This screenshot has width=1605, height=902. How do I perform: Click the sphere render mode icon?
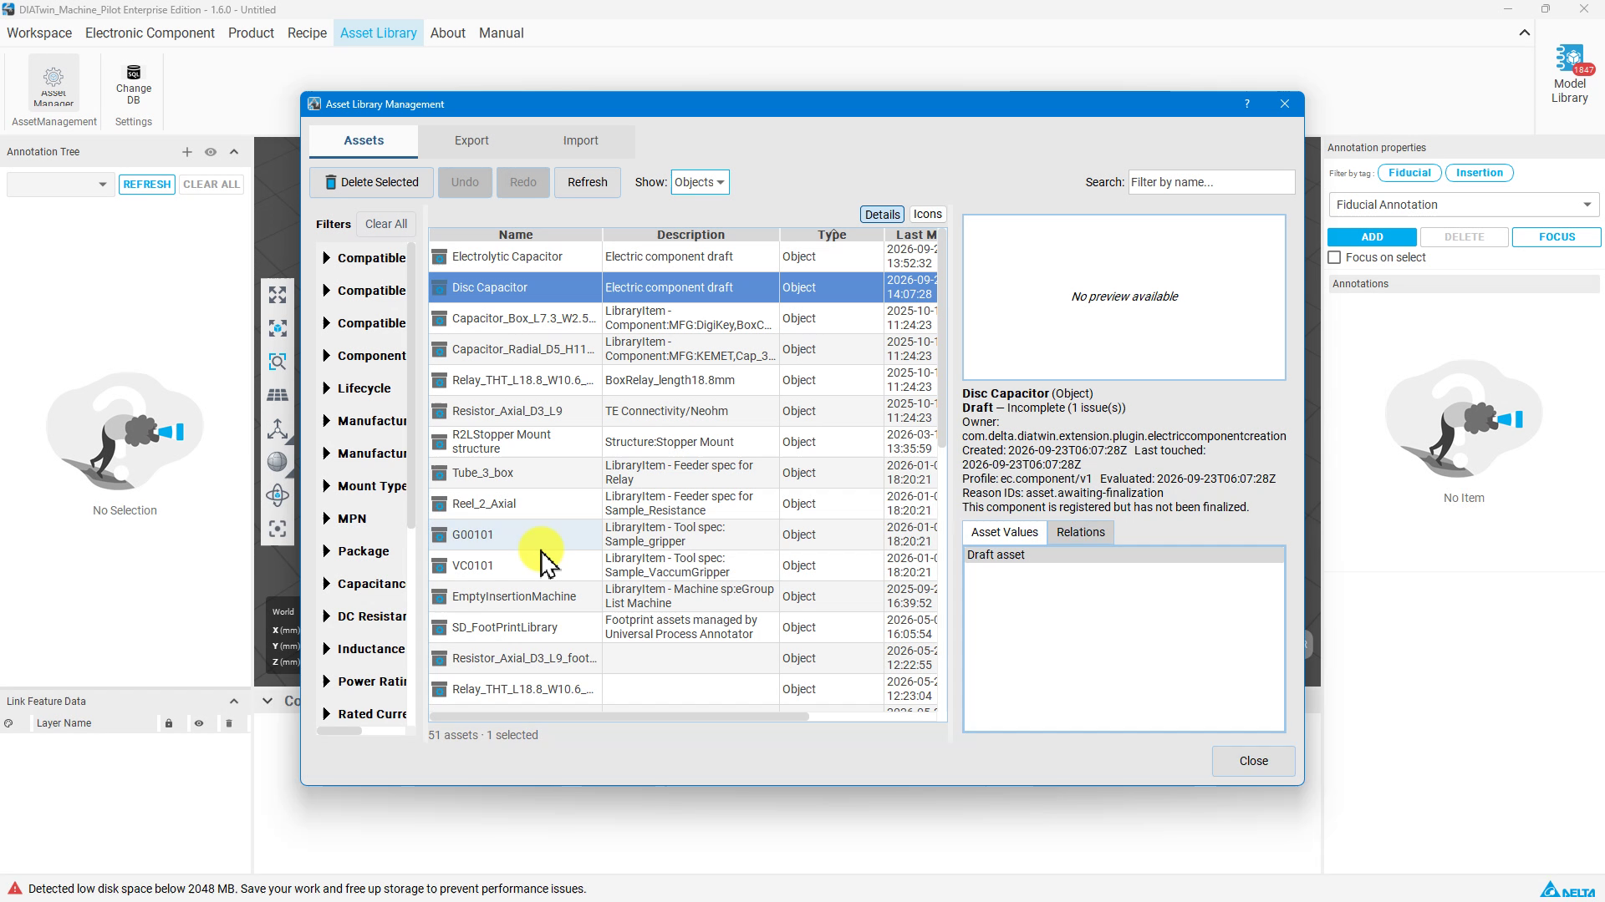pyautogui.click(x=278, y=462)
